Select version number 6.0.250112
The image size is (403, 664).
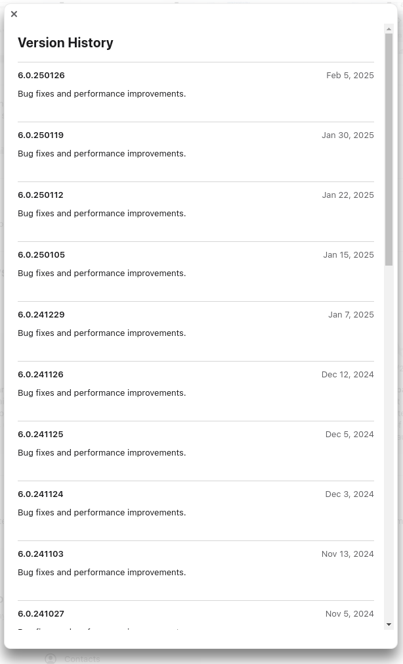coord(41,195)
